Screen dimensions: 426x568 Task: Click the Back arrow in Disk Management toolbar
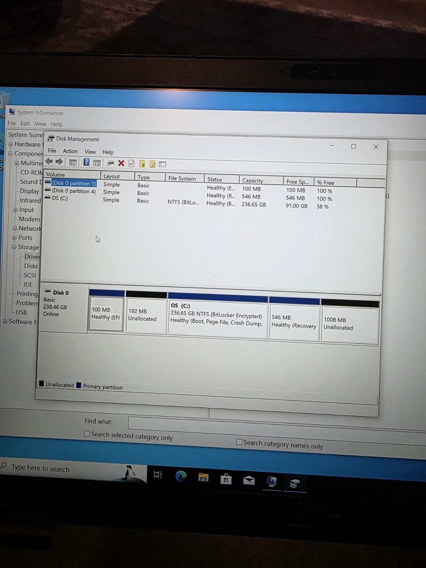tap(49, 162)
